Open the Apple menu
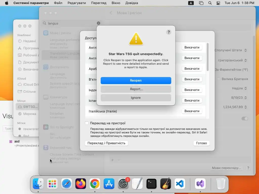Viewport: 259px width, 194px height. tap(7, 3)
